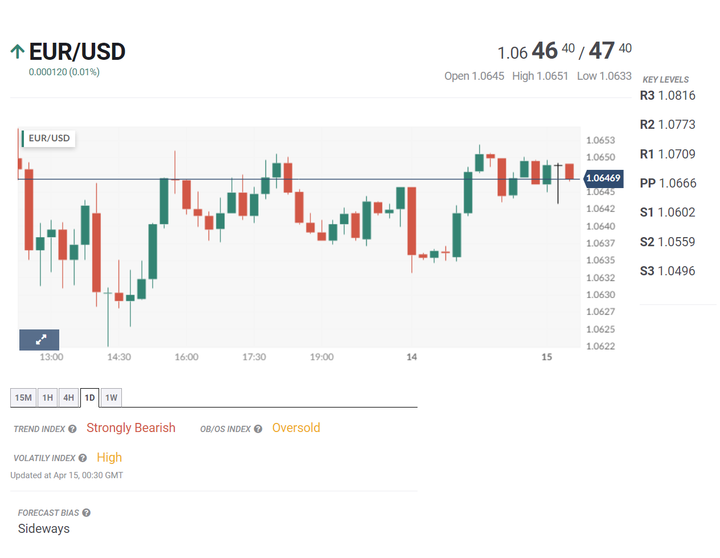Switch to the 15M timeframe tab
Image resolution: width=720 pixels, height=558 pixels.
tap(23, 398)
